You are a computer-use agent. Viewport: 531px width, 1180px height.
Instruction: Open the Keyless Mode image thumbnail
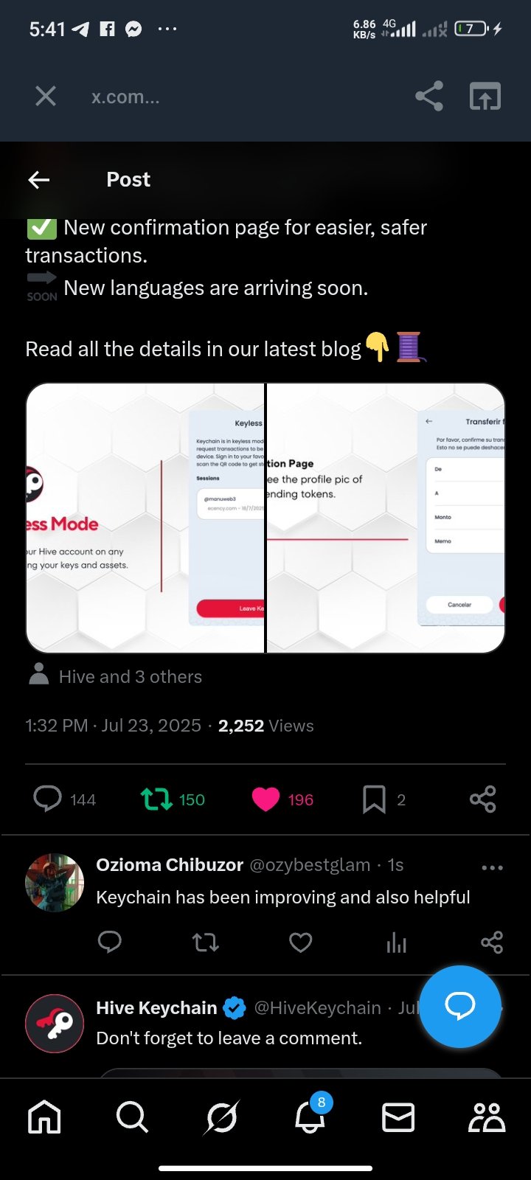click(145, 518)
